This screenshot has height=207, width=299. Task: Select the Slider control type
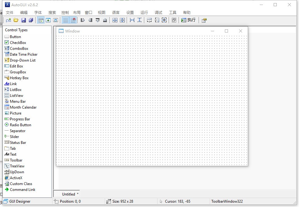14,137
